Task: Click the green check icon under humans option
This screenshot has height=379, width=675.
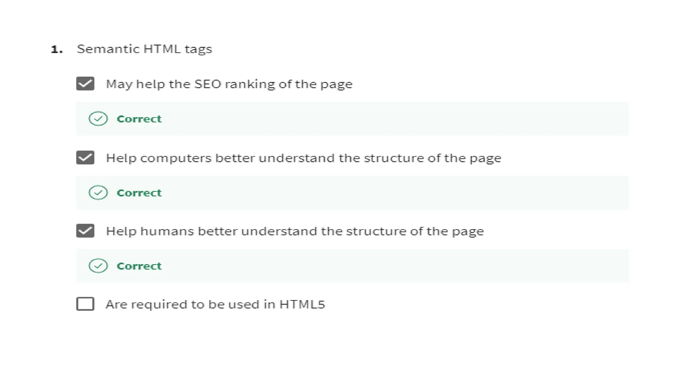Action: click(98, 266)
